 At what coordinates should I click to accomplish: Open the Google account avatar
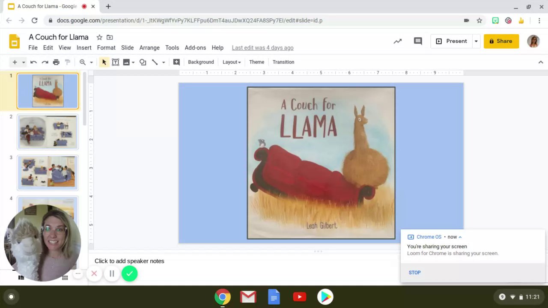coord(533,41)
